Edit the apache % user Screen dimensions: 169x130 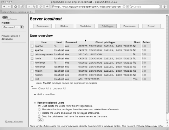click(144, 46)
